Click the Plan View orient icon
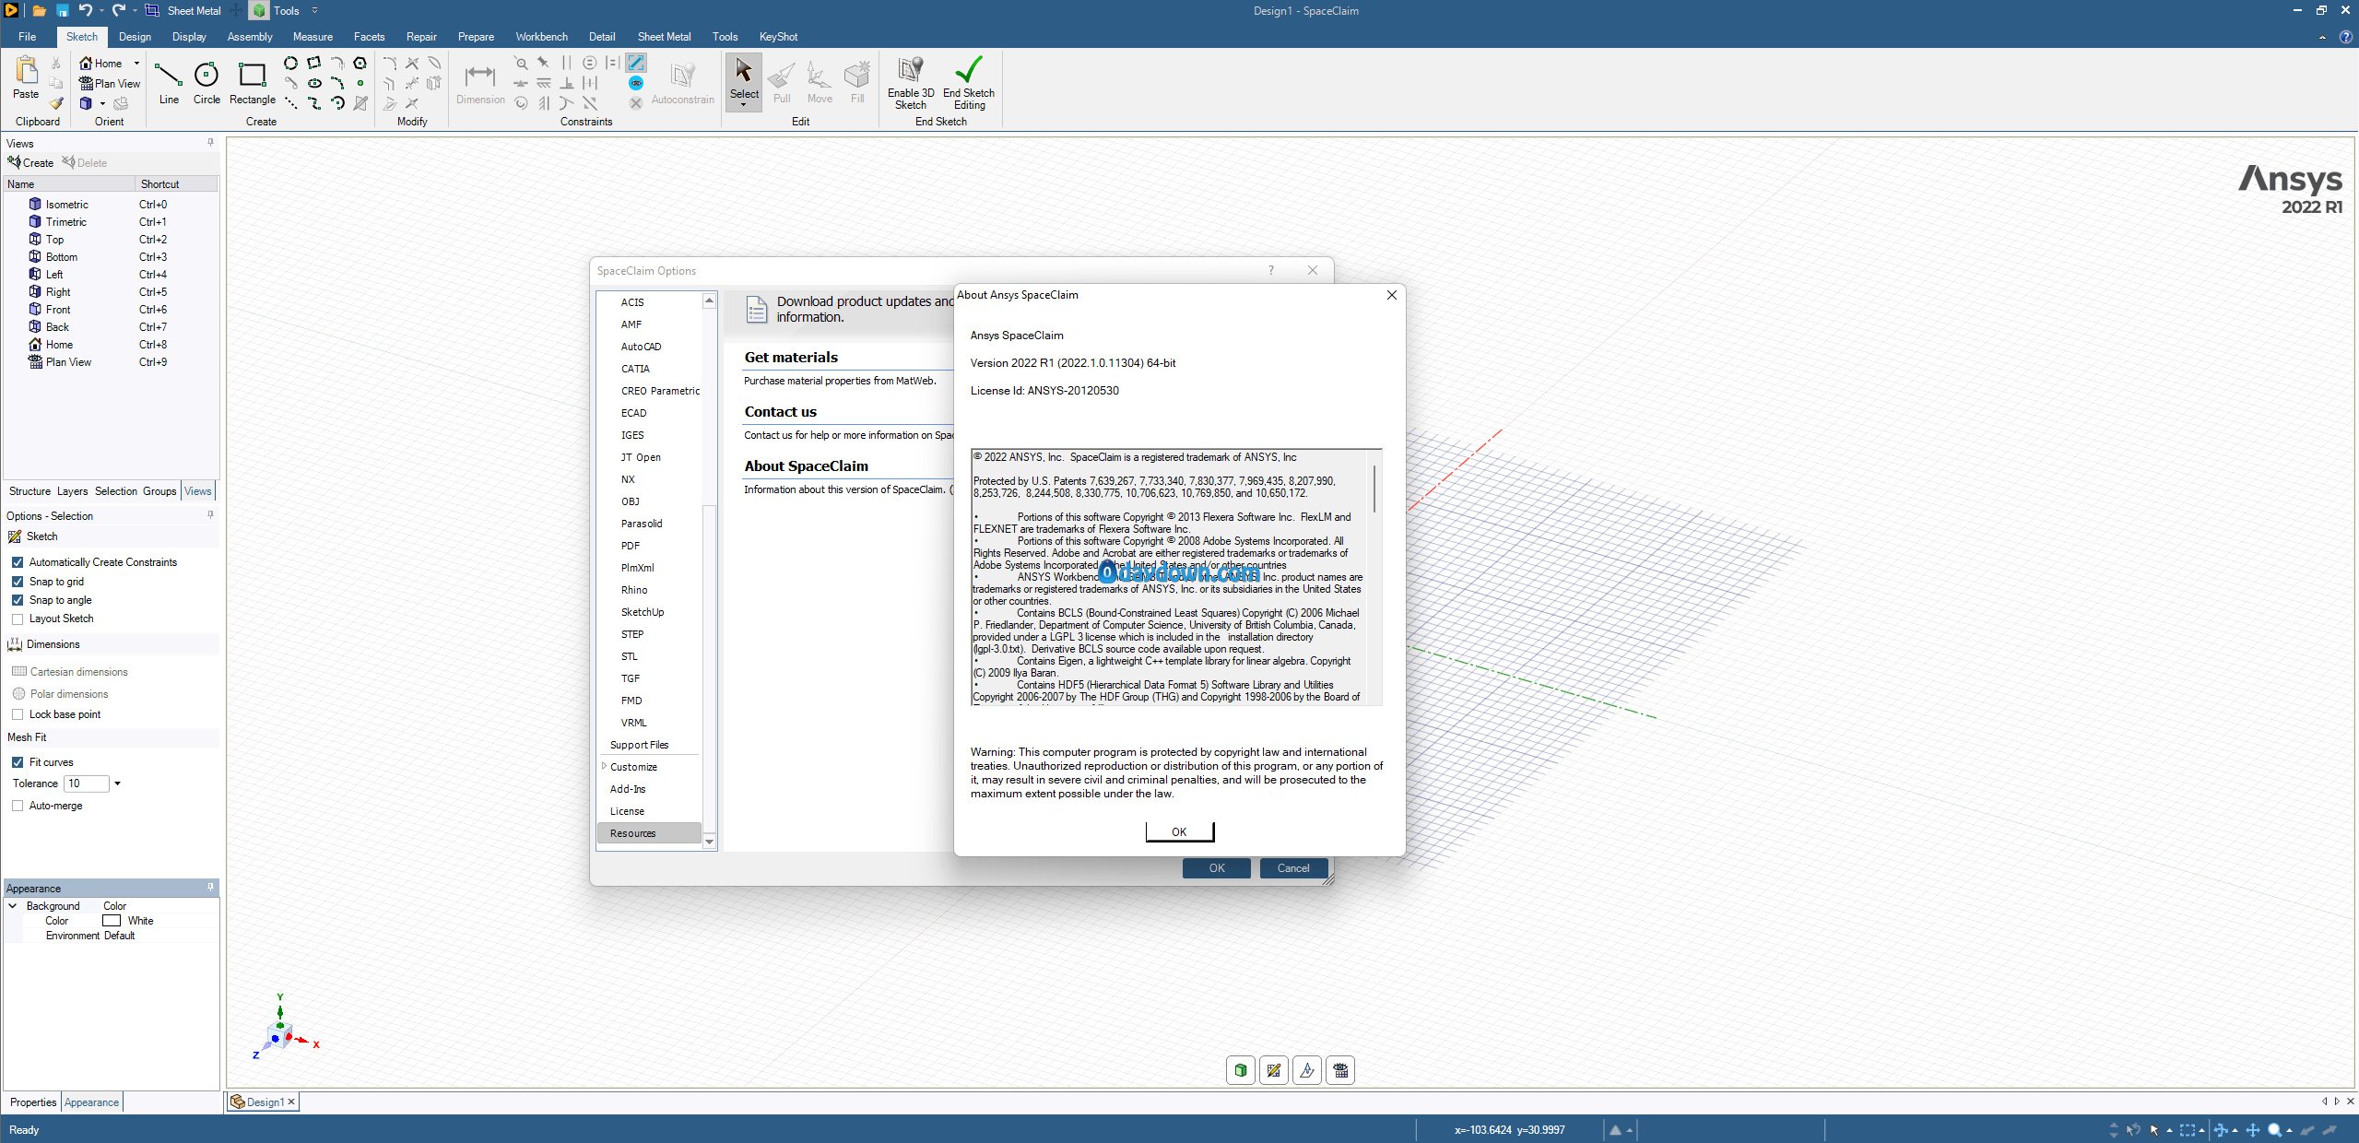The image size is (2359, 1143). tap(86, 83)
